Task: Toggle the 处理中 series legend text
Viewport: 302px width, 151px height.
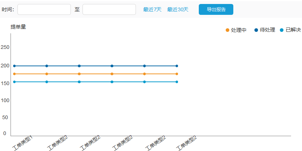Action: pyautogui.click(x=239, y=30)
